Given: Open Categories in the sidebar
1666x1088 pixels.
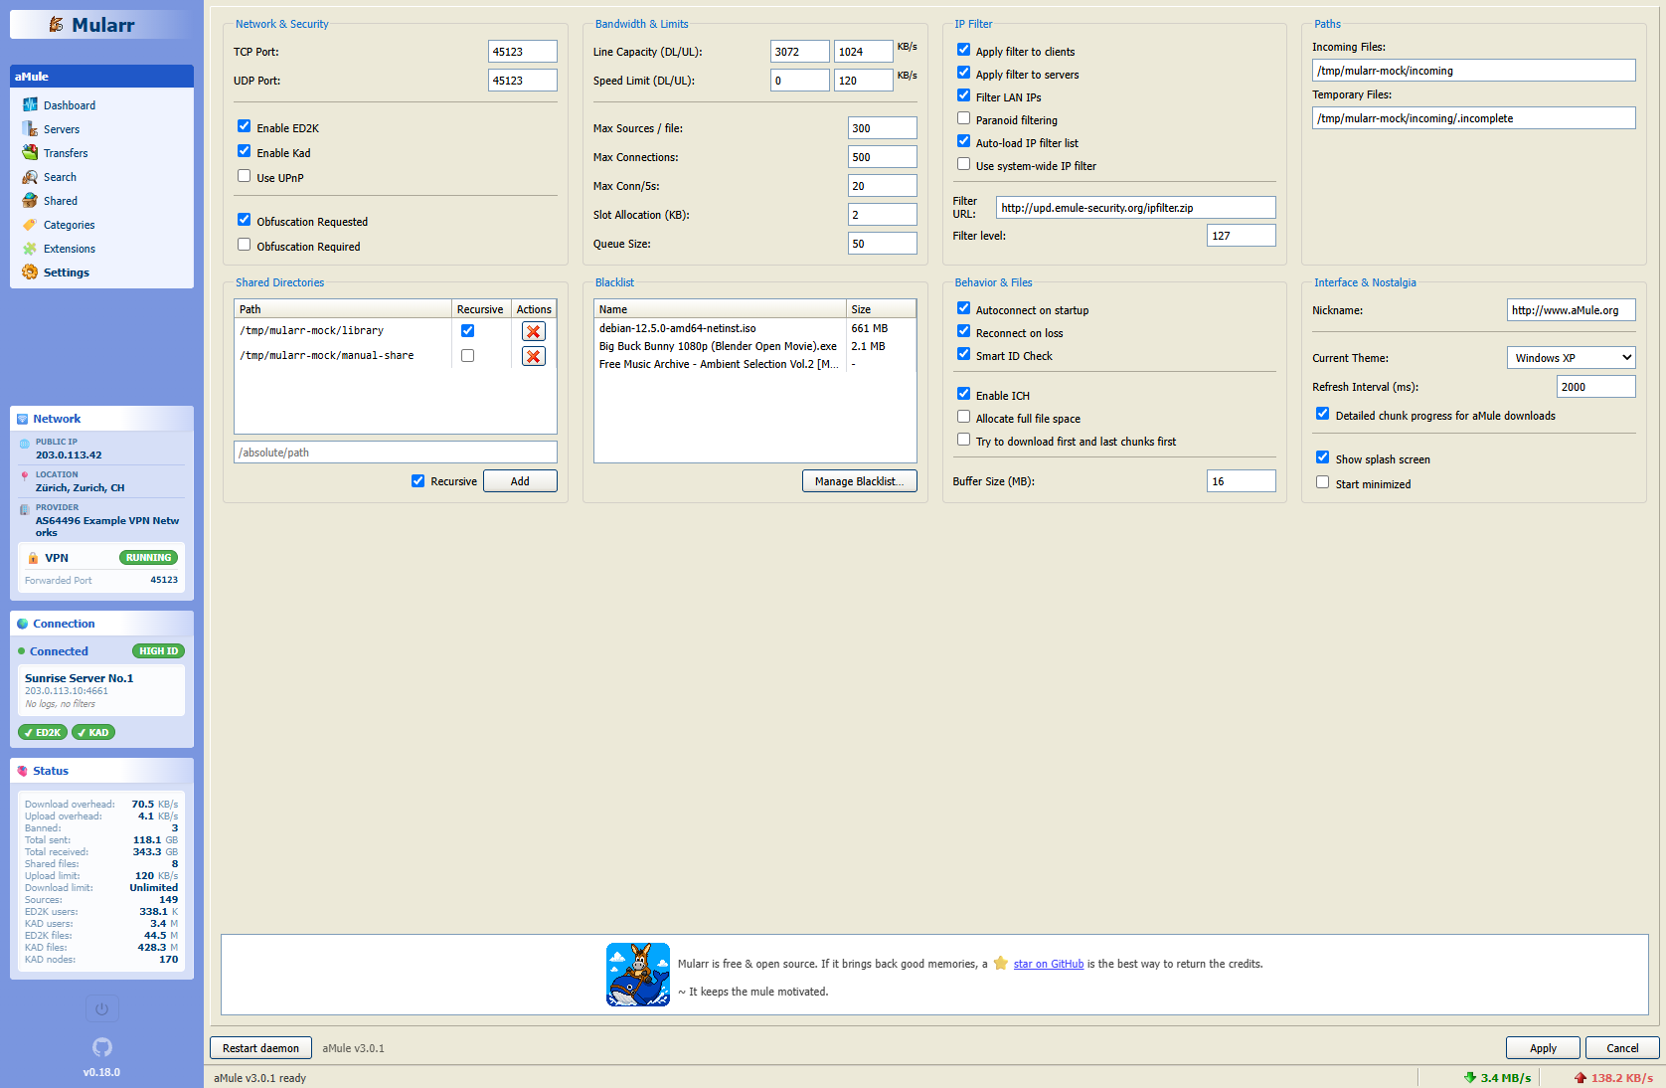Looking at the screenshot, I should (69, 225).
